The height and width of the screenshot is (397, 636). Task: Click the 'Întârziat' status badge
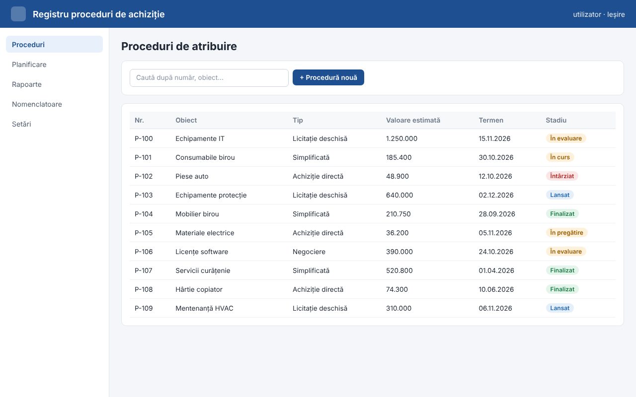pos(562,176)
